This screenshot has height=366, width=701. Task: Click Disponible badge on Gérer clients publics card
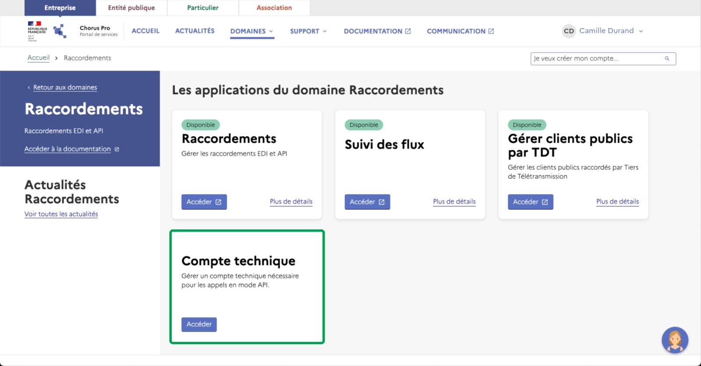(x=527, y=125)
